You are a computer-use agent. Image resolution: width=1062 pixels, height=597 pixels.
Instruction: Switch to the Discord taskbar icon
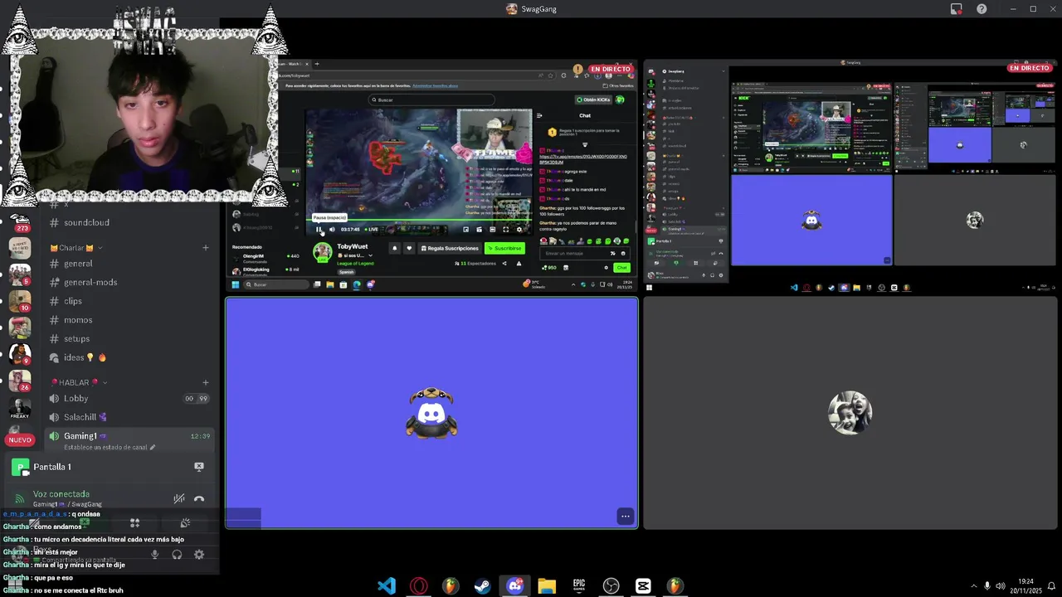point(514,586)
